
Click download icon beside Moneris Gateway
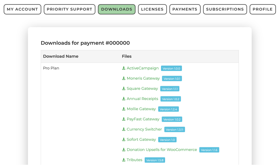point(124,78)
